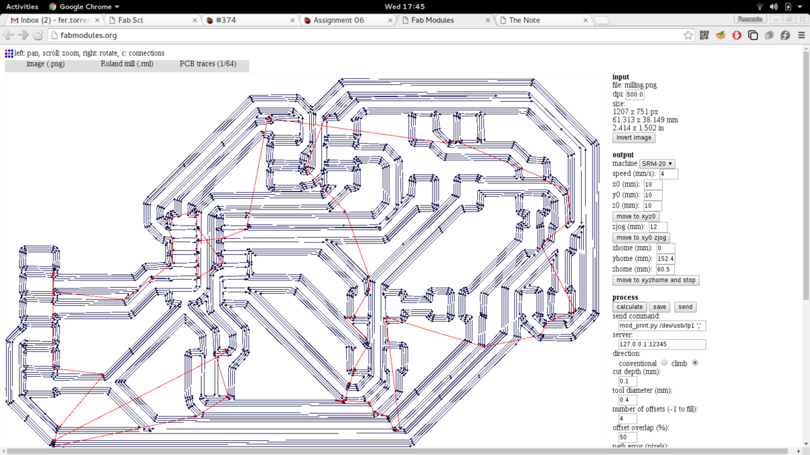Open the QR code extension
The height and width of the screenshot is (455, 810).
pos(705,35)
